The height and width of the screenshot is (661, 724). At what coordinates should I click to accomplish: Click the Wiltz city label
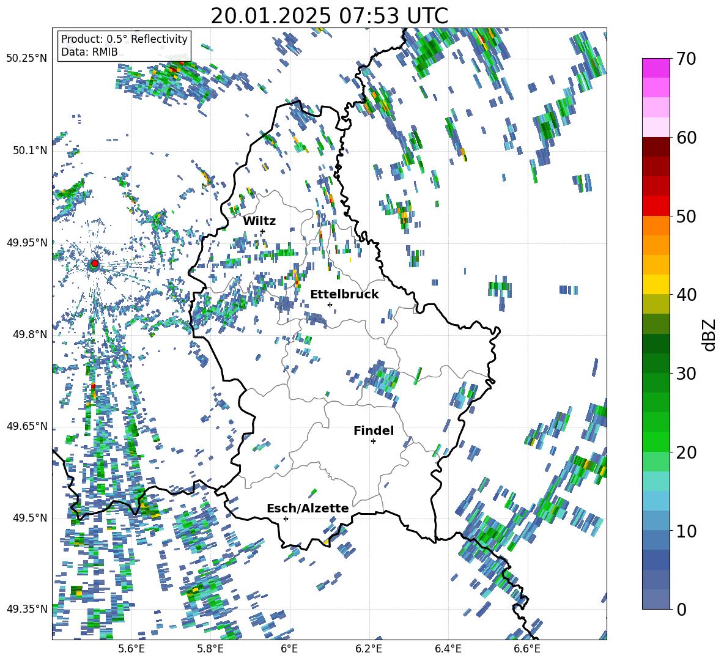259,221
